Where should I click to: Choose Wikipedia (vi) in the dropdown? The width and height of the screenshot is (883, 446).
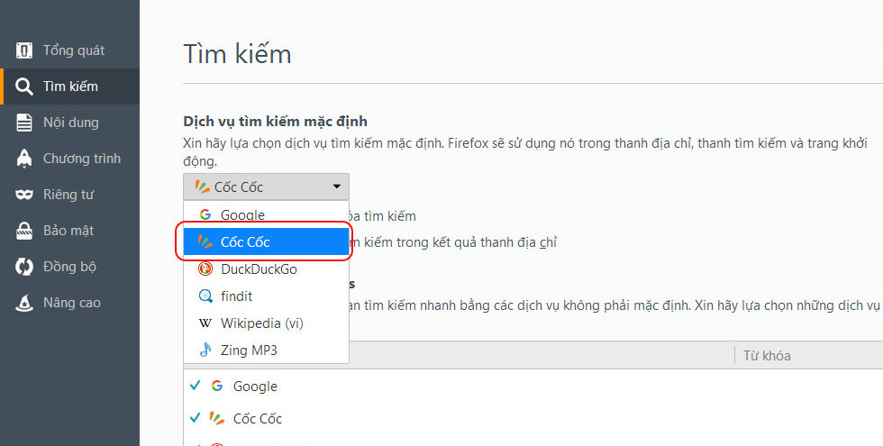point(261,323)
